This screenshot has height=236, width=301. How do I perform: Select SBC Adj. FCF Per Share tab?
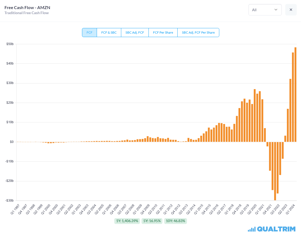(x=198, y=33)
